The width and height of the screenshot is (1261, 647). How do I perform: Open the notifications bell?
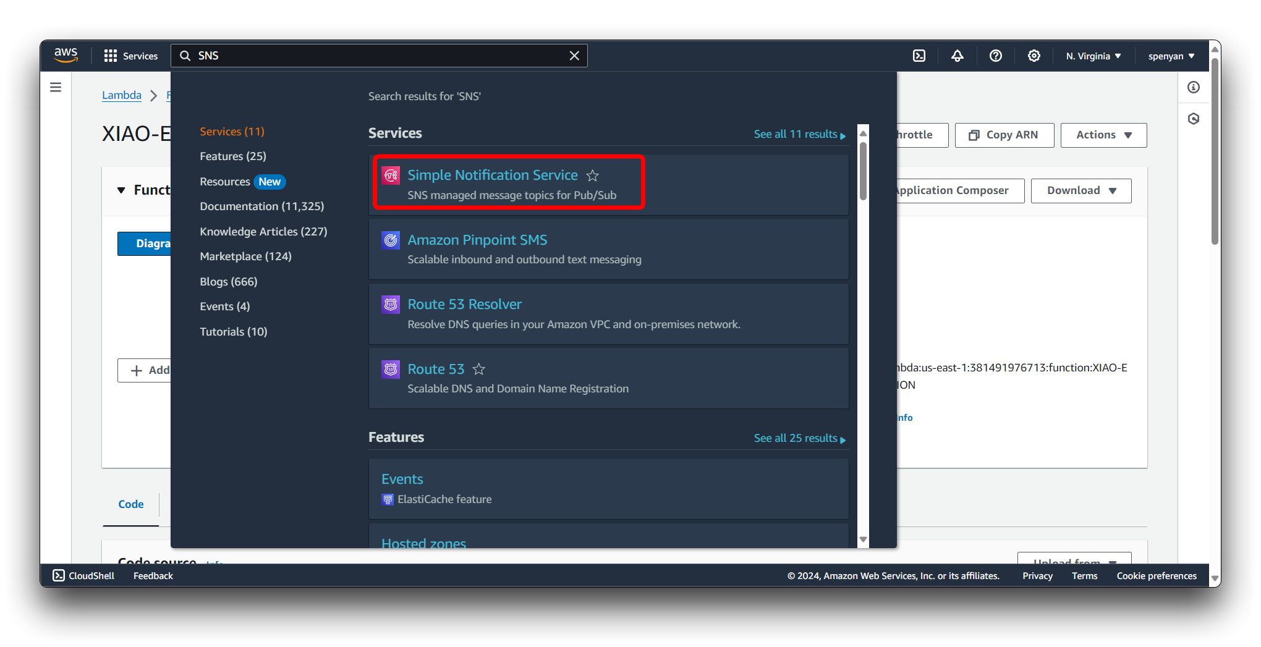(957, 56)
